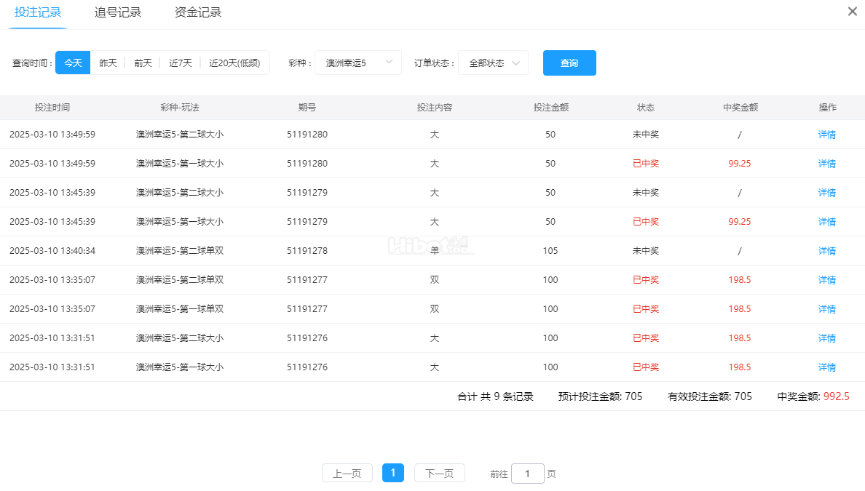Select 近20天(低频) time option
This screenshot has width=865, height=491.
coord(234,63)
